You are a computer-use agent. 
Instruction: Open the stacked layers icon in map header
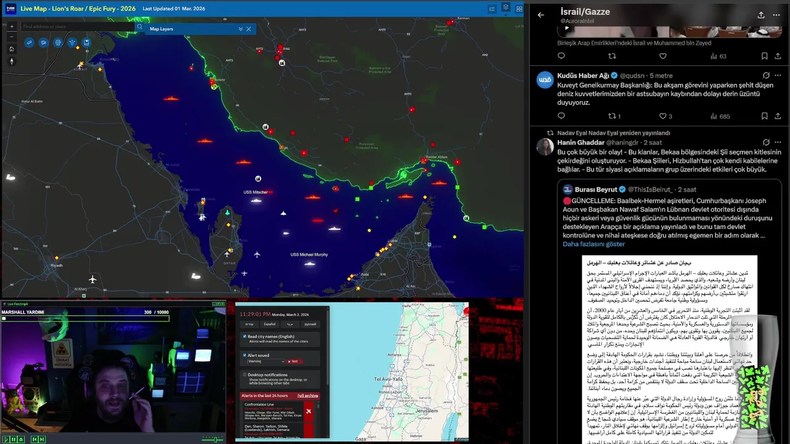coord(505,7)
